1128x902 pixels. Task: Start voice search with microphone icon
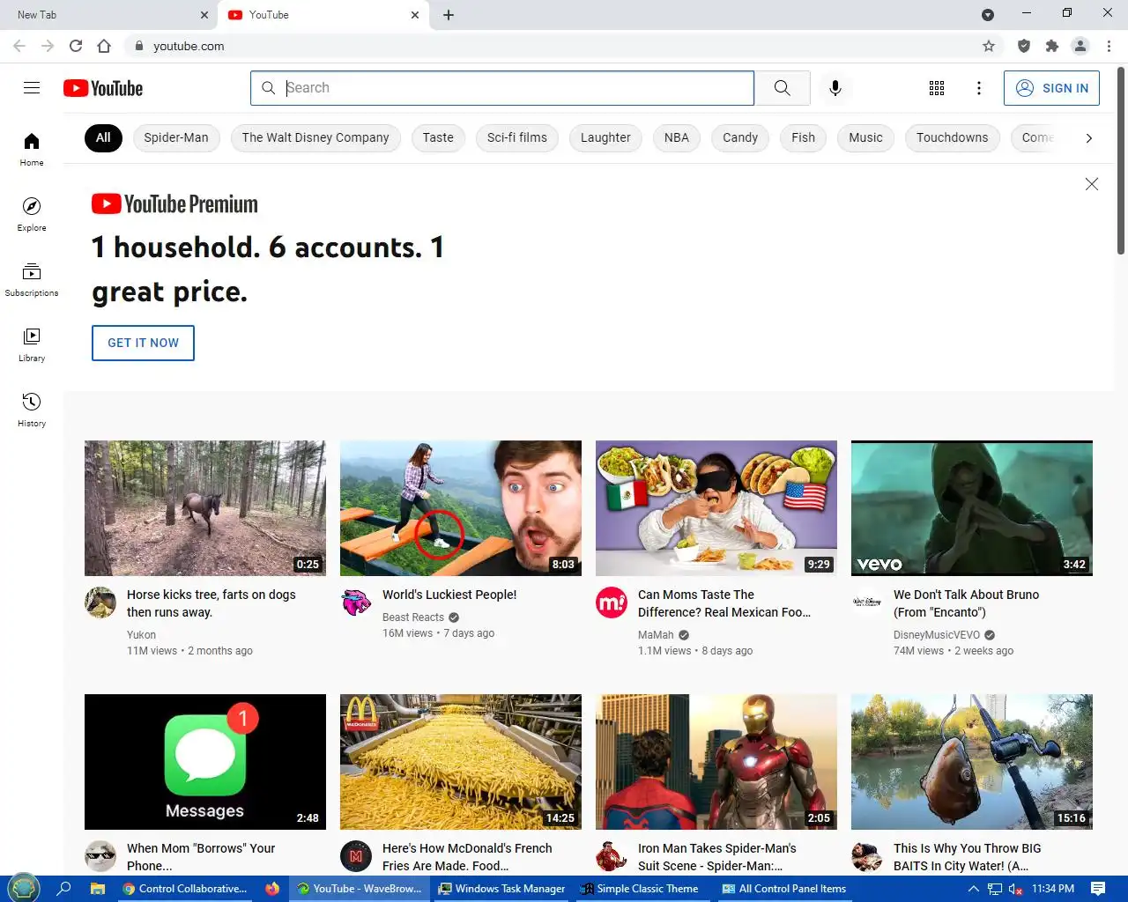[x=835, y=88]
